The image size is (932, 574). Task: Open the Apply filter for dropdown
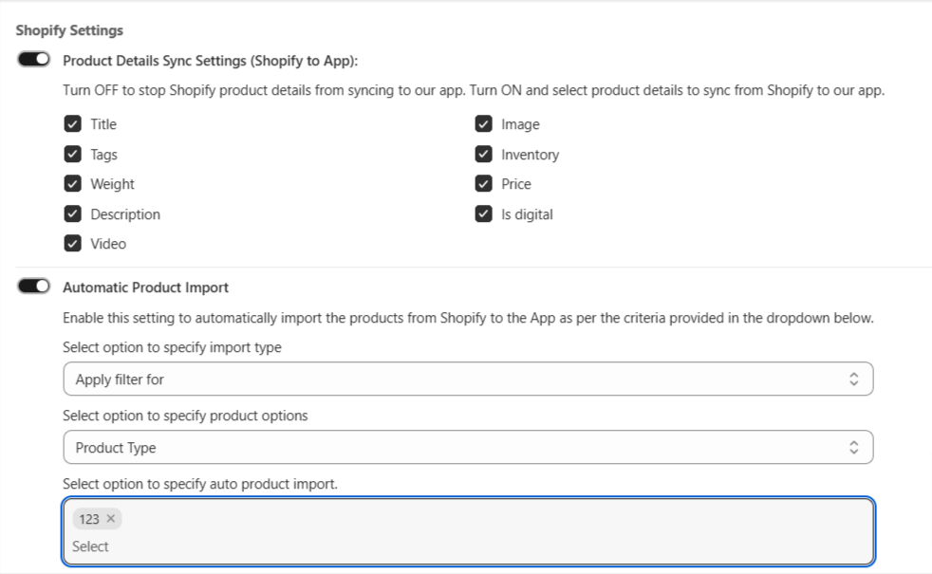(469, 380)
